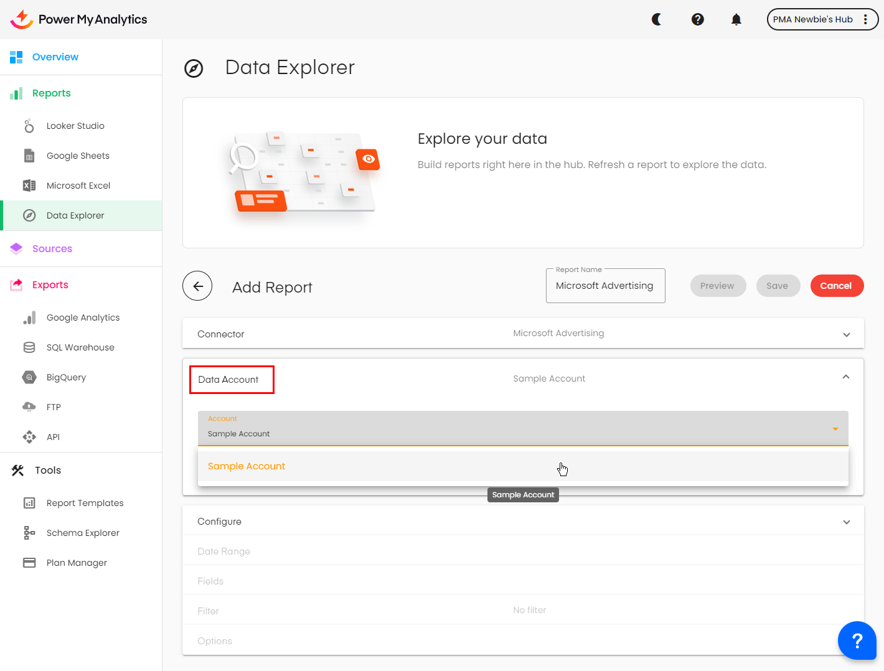884x671 pixels.
Task: Collapse the Data Account section
Action: (x=845, y=377)
